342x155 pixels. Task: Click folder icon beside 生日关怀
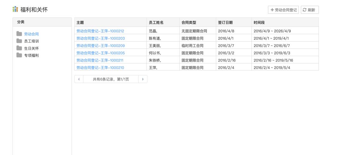pyautogui.click(x=19, y=48)
